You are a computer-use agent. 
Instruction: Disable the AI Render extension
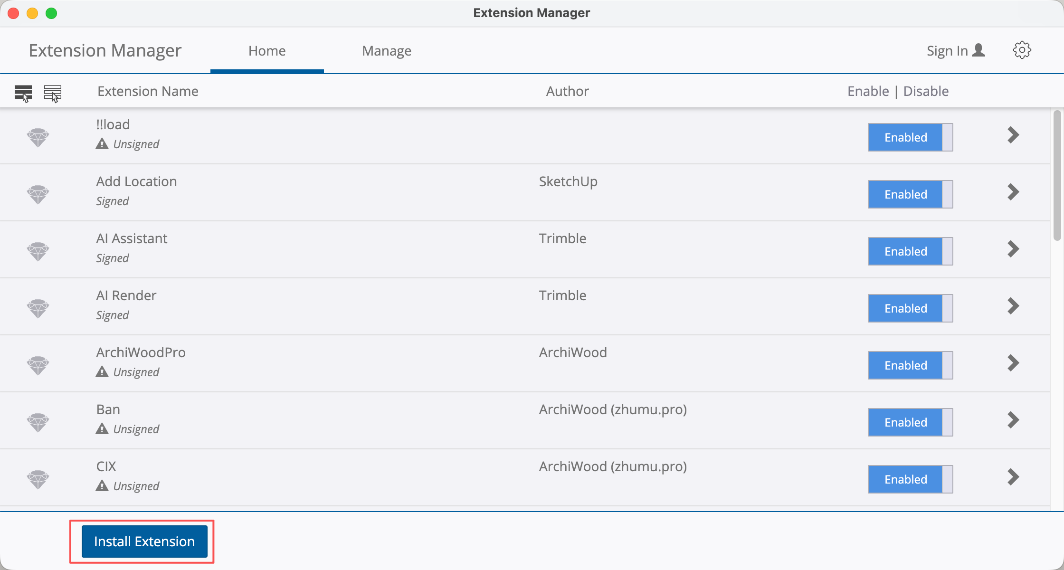910,308
